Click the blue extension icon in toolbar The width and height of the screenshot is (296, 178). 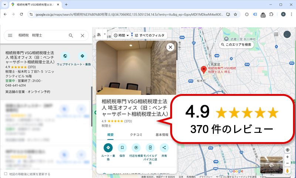tap(255, 14)
